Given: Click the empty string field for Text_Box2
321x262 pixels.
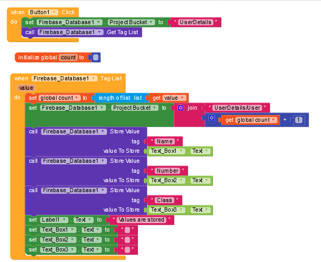Looking at the screenshot, I should click(x=127, y=239).
